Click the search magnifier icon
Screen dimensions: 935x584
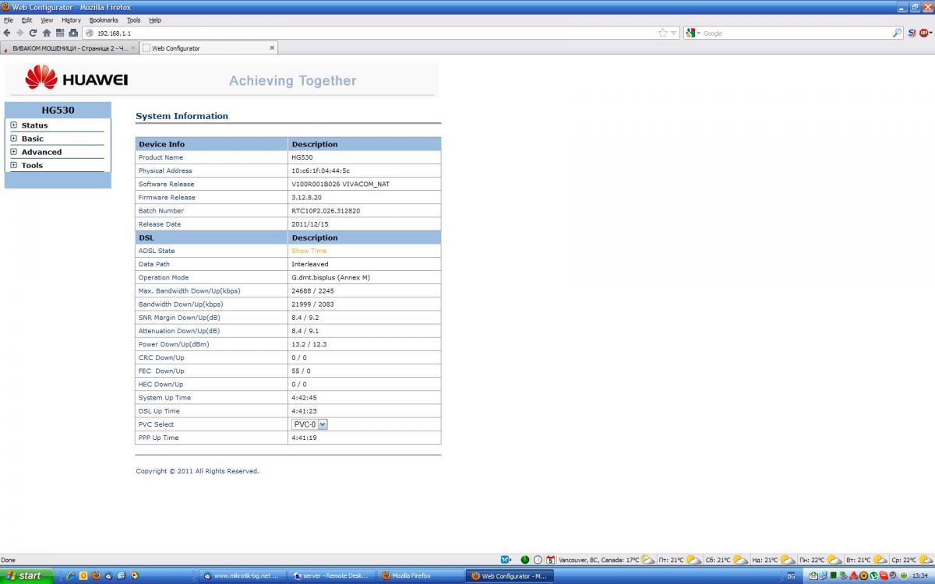897,33
